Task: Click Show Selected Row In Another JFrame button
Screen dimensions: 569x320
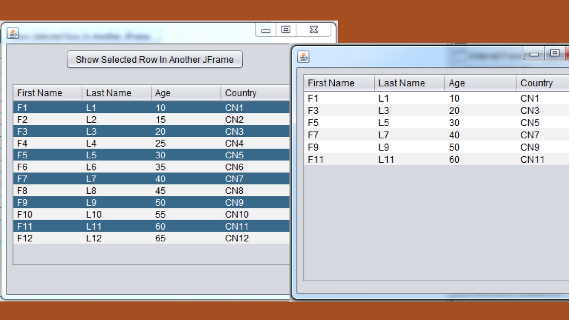Action: [155, 60]
